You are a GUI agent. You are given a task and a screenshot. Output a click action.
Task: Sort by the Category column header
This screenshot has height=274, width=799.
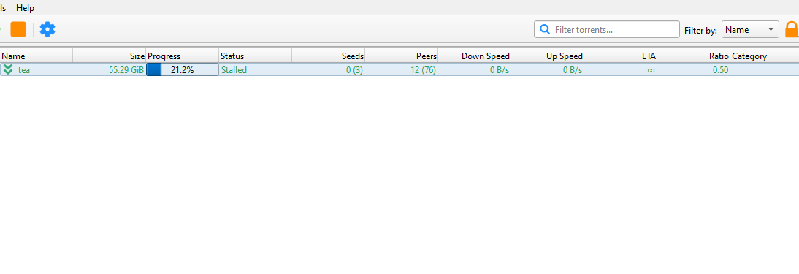[765, 56]
